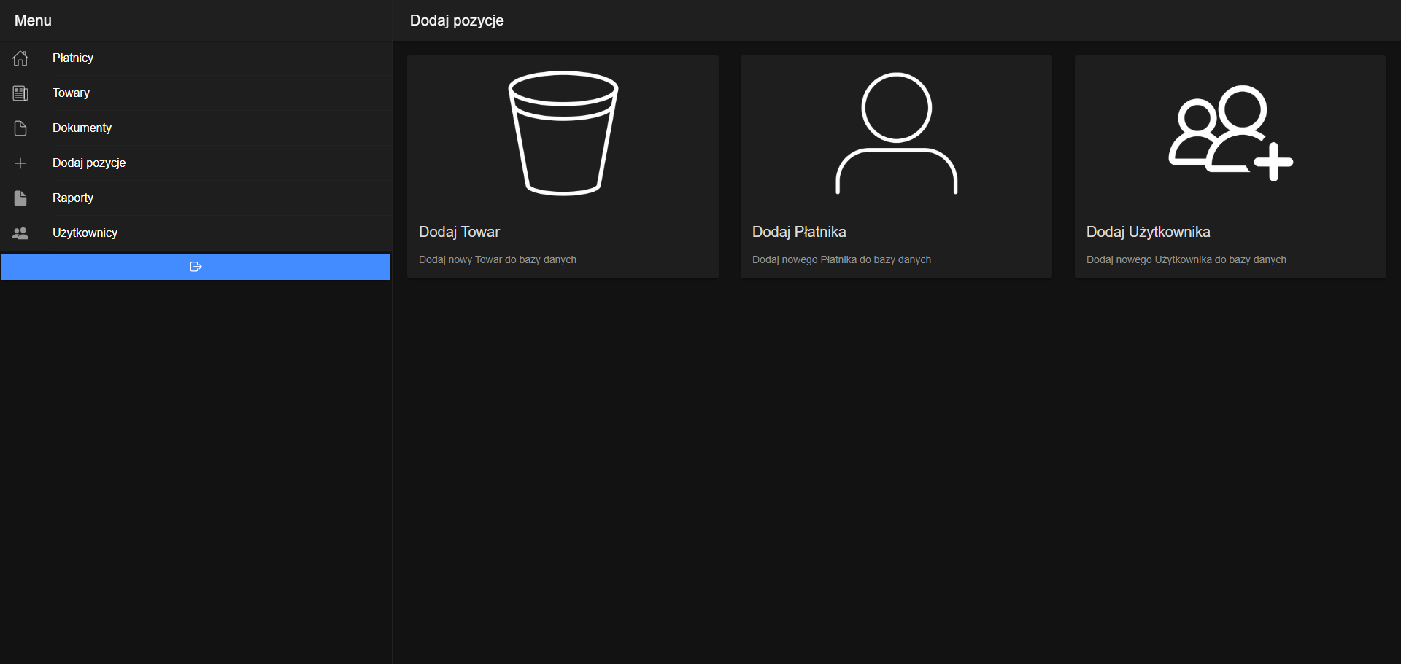
Task: Click the bucket icon on Dodaj Towar card
Action: coord(563,133)
